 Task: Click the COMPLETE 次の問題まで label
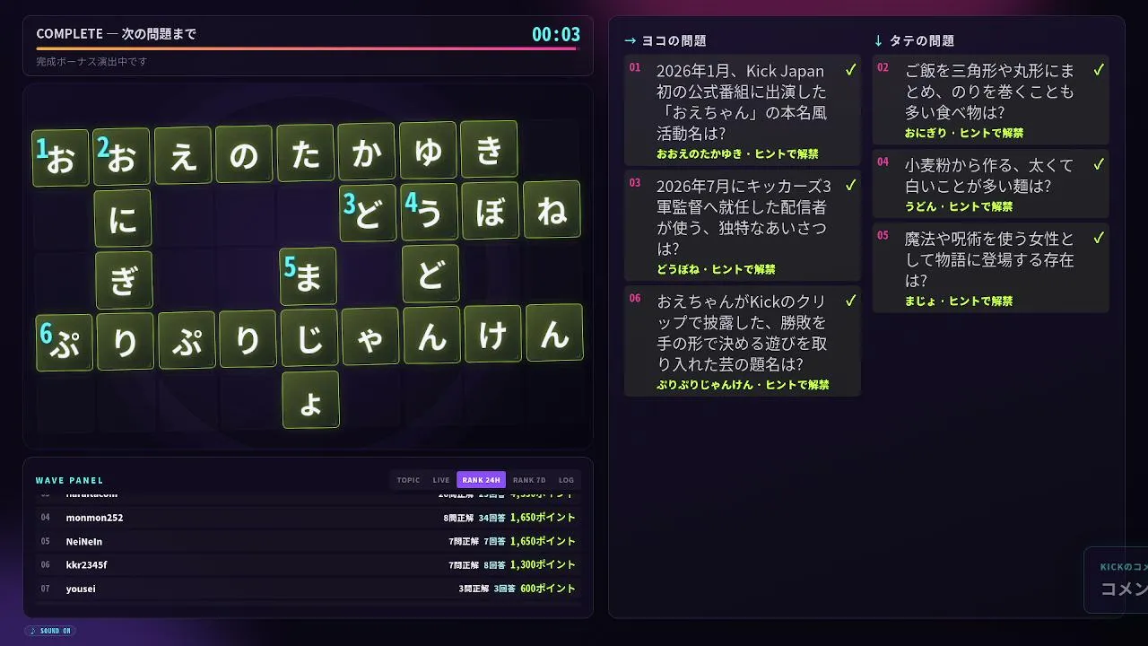[x=117, y=34]
